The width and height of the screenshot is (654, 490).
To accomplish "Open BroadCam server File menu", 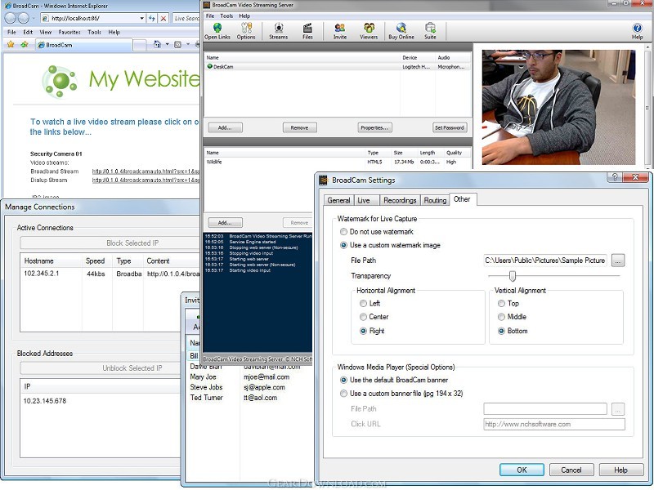I will pos(210,16).
